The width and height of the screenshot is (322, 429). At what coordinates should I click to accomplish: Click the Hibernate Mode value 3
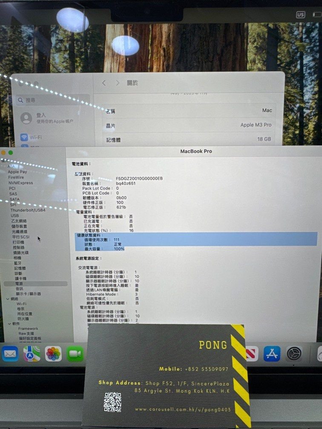pyautogui.click(x=136, y=294)
